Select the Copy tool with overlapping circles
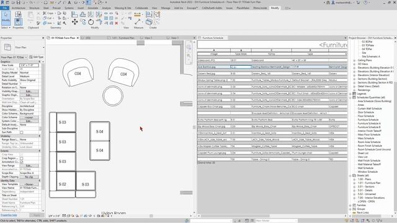 click(83, 22)
